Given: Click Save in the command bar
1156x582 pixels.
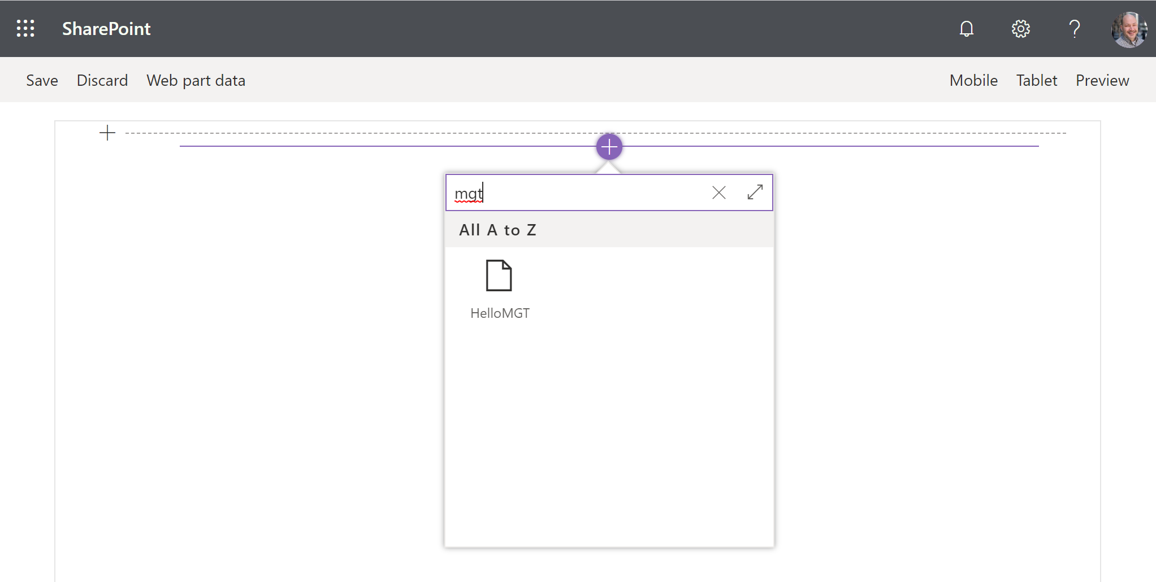Looking at the screenshot, I should tap(42, 80).
